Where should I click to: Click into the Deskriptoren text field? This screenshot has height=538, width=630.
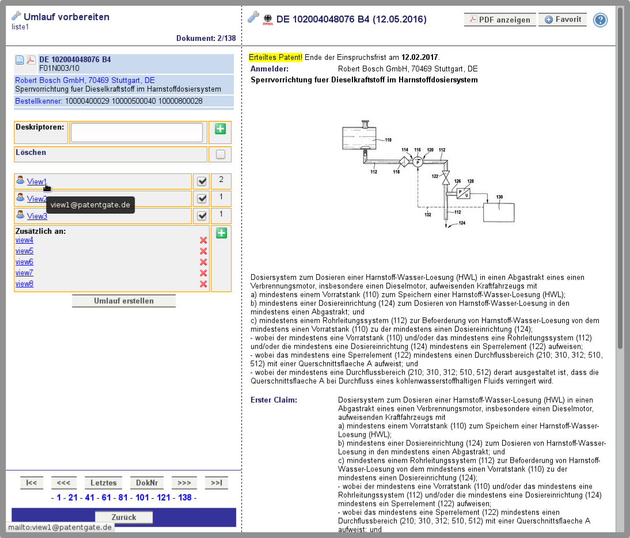[x=136, y=132]
